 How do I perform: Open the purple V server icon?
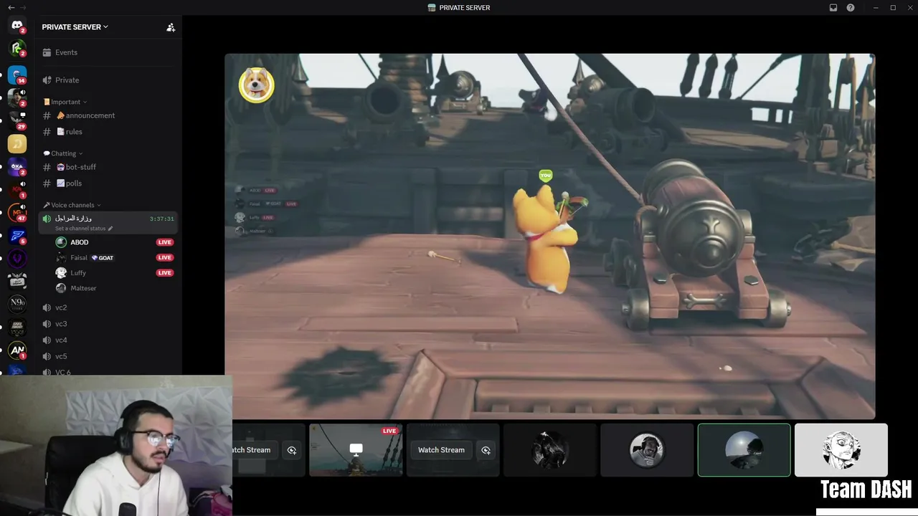point(17,259)
